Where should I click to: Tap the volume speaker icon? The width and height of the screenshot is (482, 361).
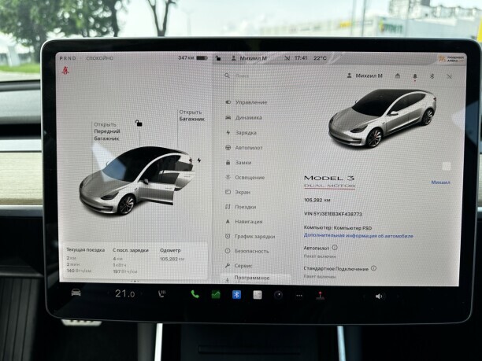[379, 297]
